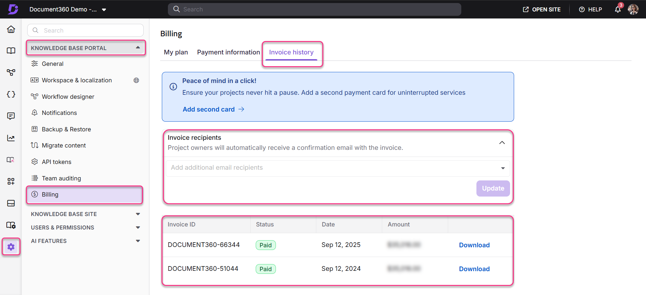The width and height of the screenshot is (646, 295).
Task: Open Team auditing page
Action: [61, 178]
